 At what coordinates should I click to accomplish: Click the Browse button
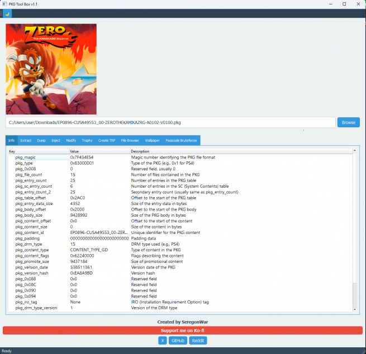(x=349, y=122)
